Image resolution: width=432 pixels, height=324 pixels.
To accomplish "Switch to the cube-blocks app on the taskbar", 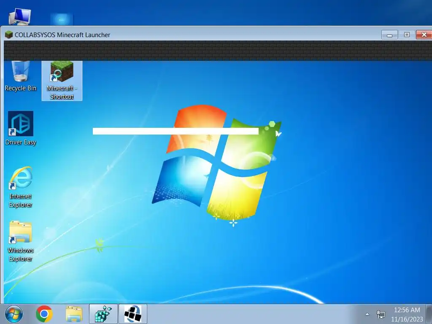I will click(x=103, y=314).
